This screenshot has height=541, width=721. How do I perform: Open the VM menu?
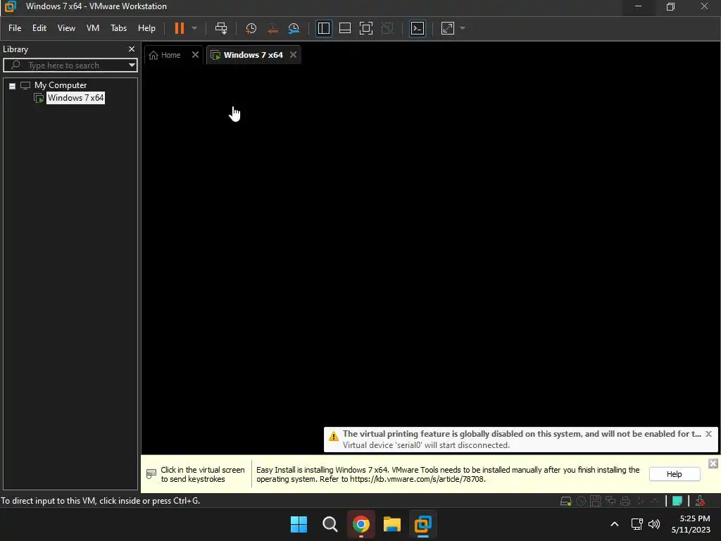[93, 28]
